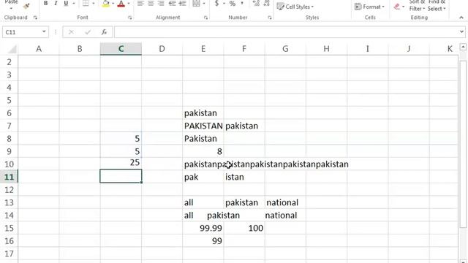The image size is (468, 263).
Task: Select cell with 'Pakistan' in row 8
Action: click(203, 138)
